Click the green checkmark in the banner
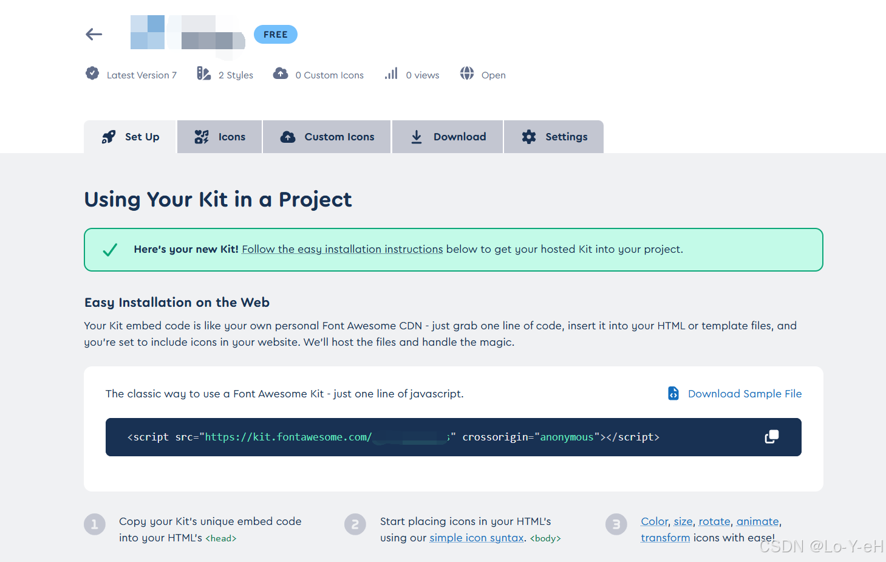Image resolution: width=886 pixels, height=562 pixels. point(110,250)
